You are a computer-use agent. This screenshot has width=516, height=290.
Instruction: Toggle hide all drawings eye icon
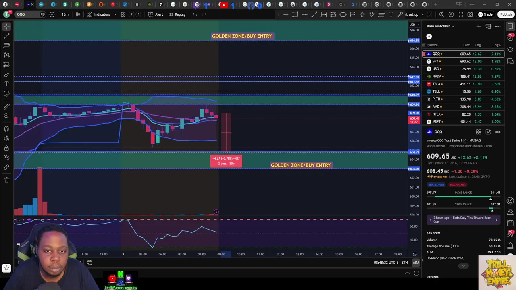[6, 157]
